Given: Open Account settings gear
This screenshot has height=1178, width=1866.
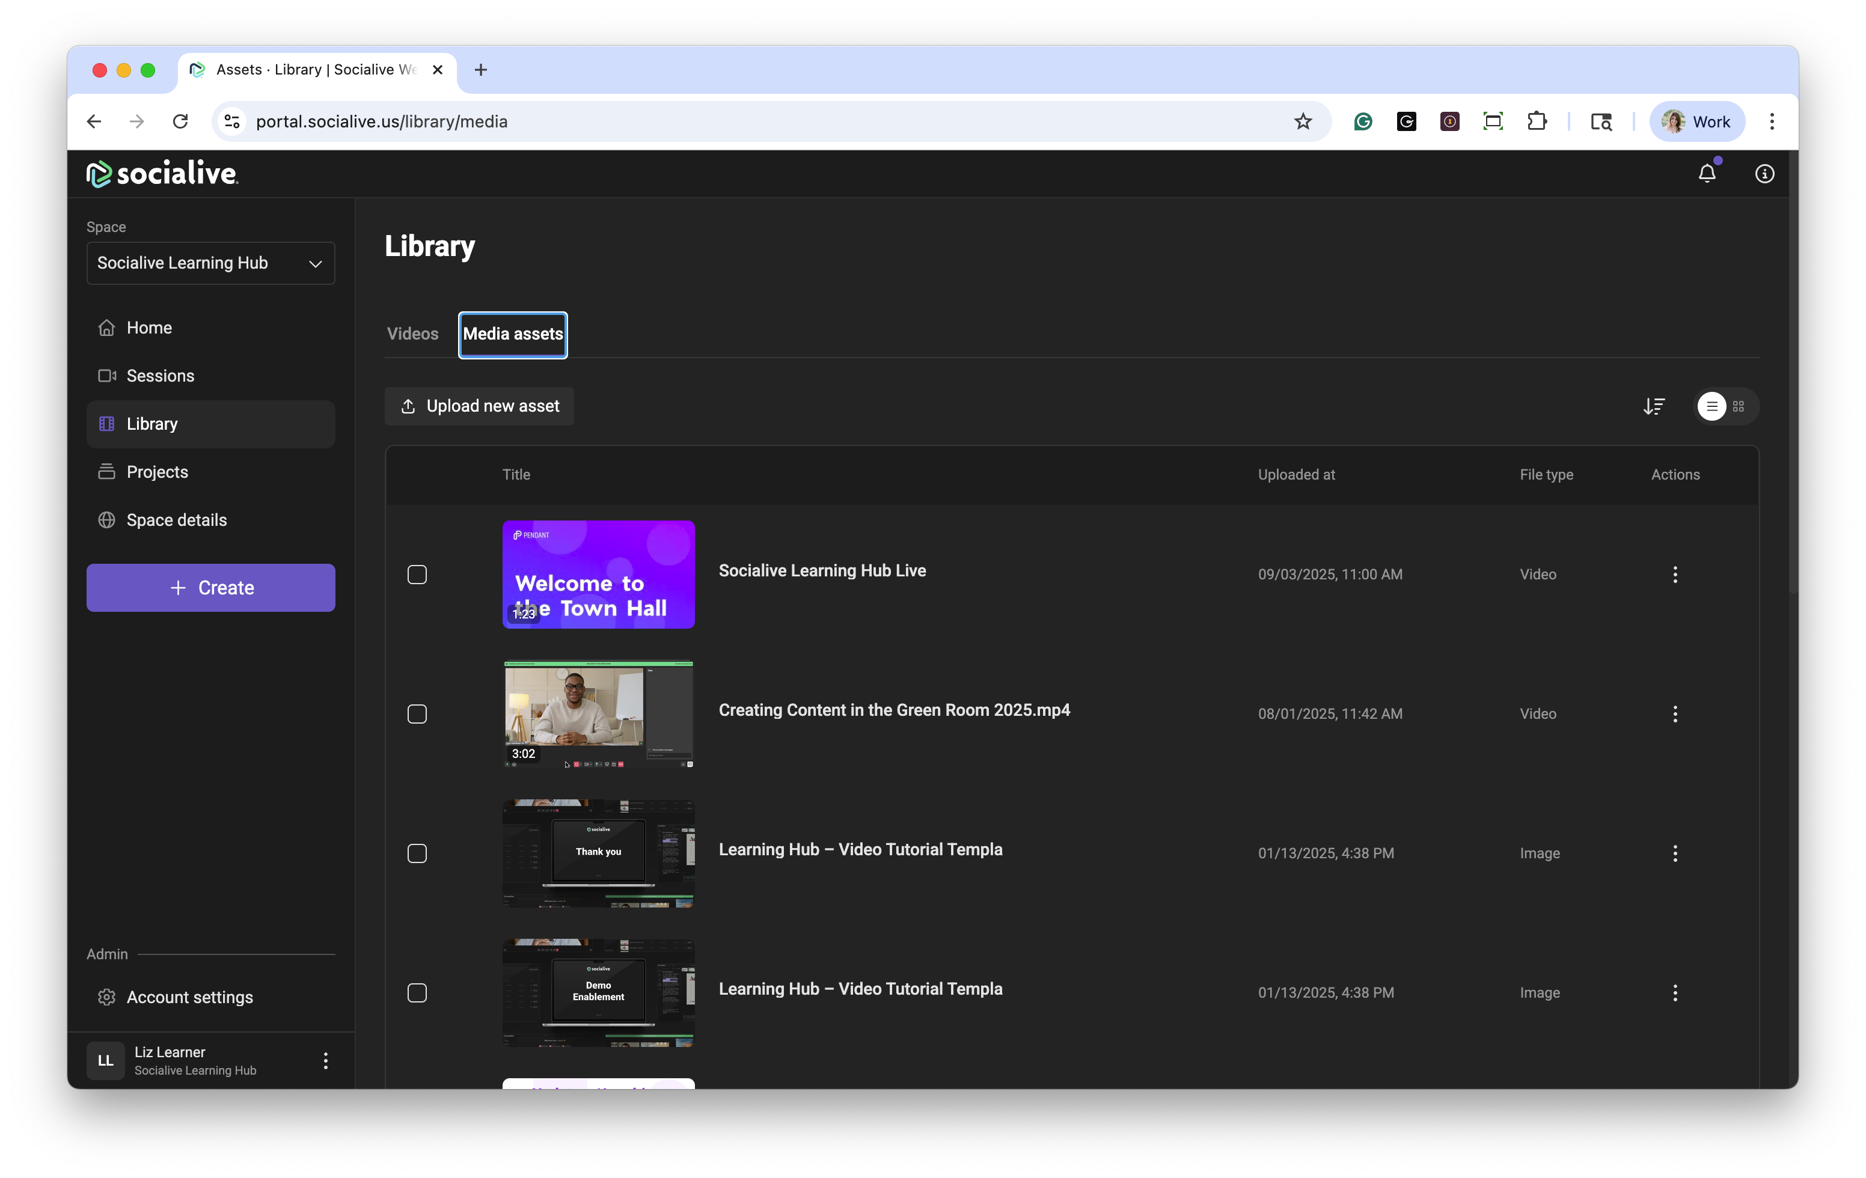Looking at the screenshot, I should coord(107,996).
